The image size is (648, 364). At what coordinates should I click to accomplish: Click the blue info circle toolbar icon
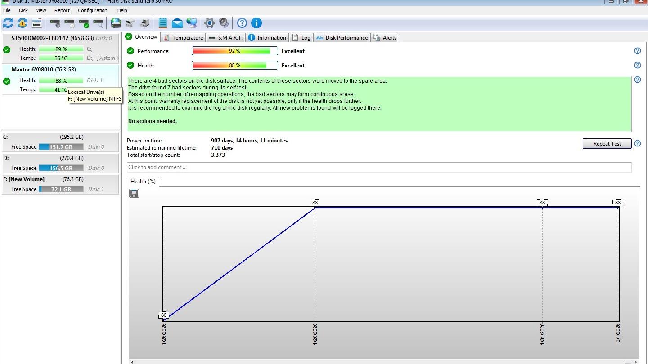pyautogui.click(x=256, y=23)
